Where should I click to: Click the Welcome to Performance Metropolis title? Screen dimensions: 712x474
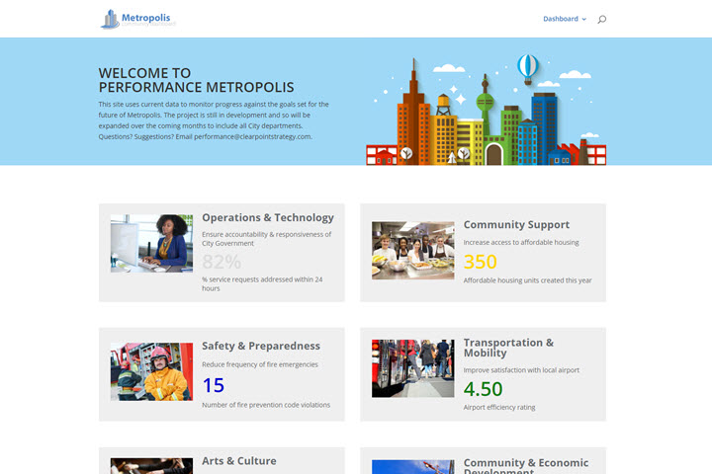pos(196,80)
